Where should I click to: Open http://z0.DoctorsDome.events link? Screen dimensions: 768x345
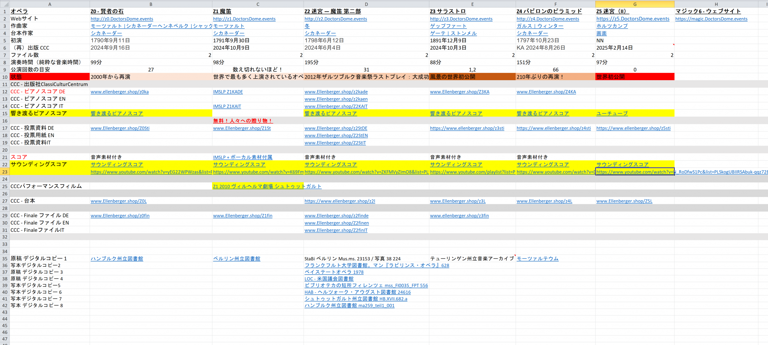point(122,19)
